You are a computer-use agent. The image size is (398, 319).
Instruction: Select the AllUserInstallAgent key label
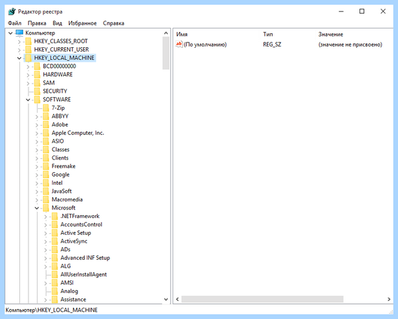tap(84, 274)
